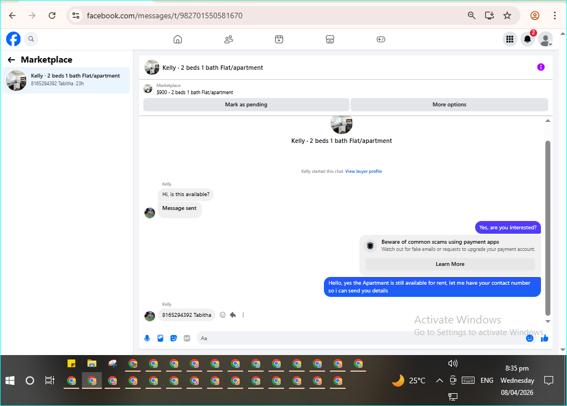The height and width of the screenshot is (406, 567).
Task: Select Kelly conversation in the Marketplace list
Action: 66,80
